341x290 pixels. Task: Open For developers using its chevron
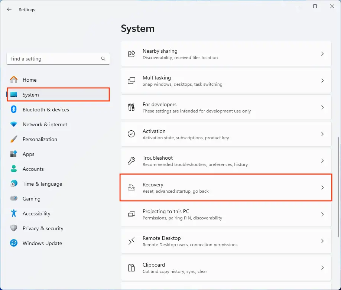click(x=322, y=107)
